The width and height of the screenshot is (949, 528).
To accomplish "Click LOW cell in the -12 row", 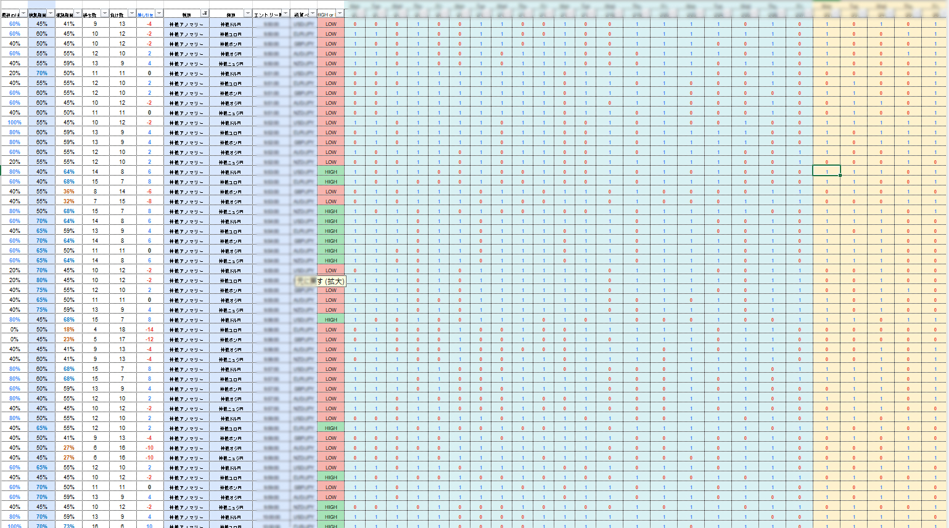I will tap(331, 339).
